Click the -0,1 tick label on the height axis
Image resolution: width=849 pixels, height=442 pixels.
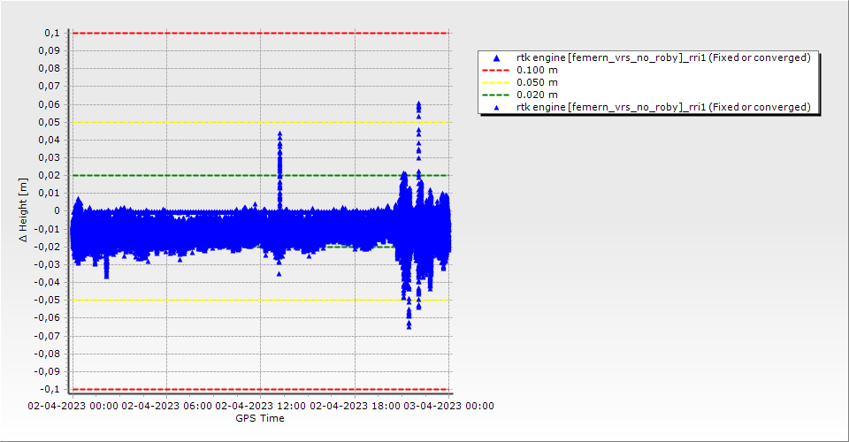[x=49, y=389]
